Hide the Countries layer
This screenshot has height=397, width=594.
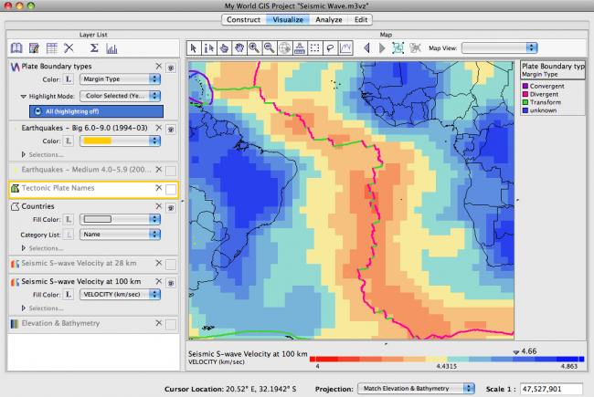tap(171, 207)
